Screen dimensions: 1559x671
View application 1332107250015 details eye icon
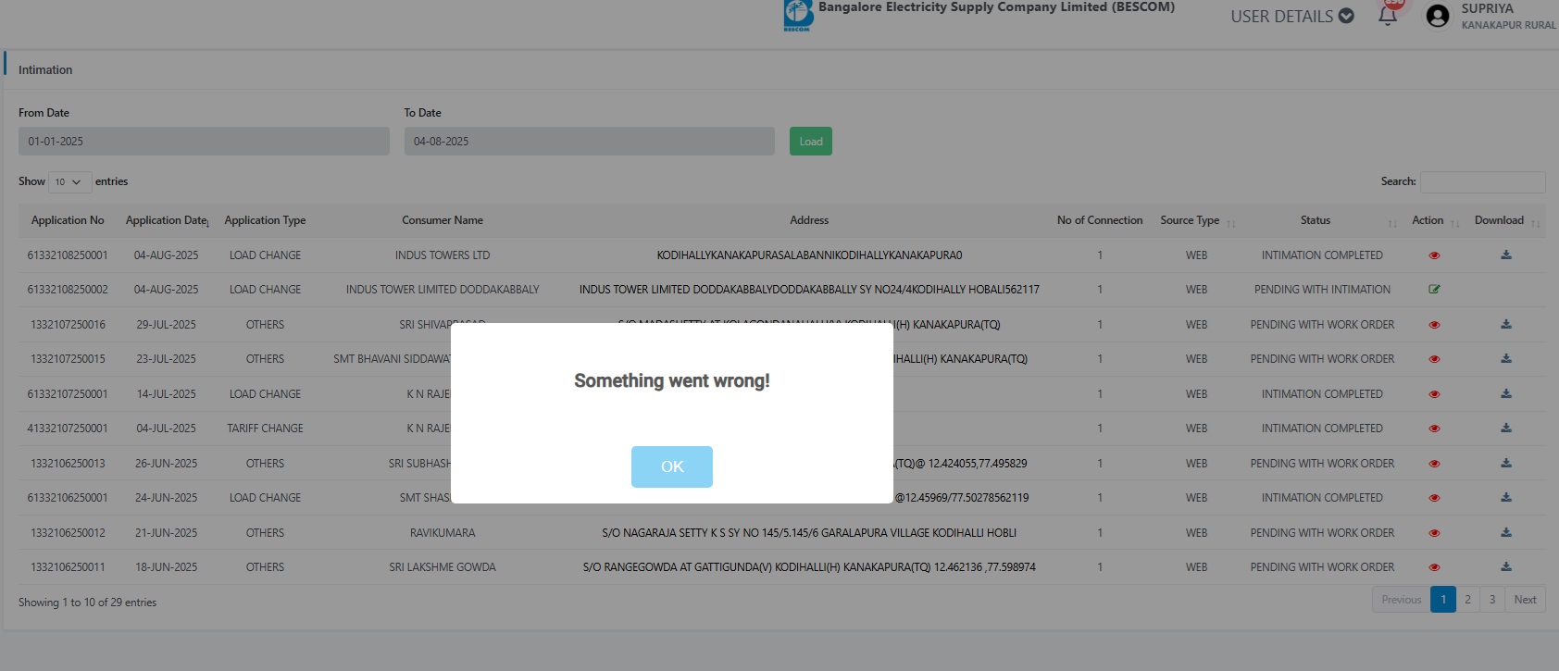pos(1434,359)
